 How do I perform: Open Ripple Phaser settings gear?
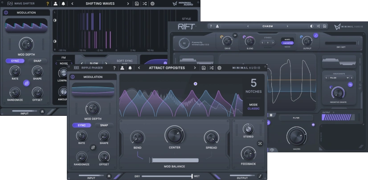(x=219, y=68)
